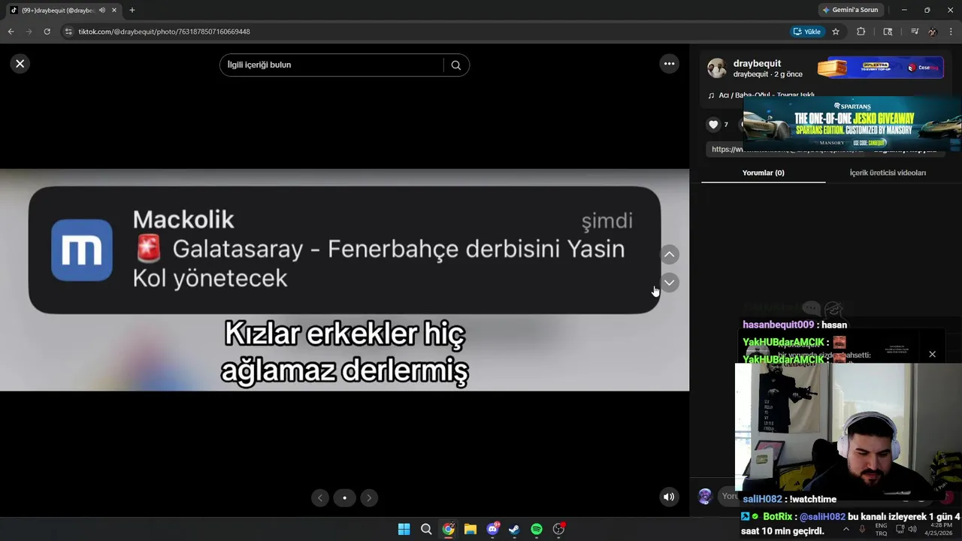Install app via Yükle button
This screenshot has width=962, height=541.
tap(807, 32)
